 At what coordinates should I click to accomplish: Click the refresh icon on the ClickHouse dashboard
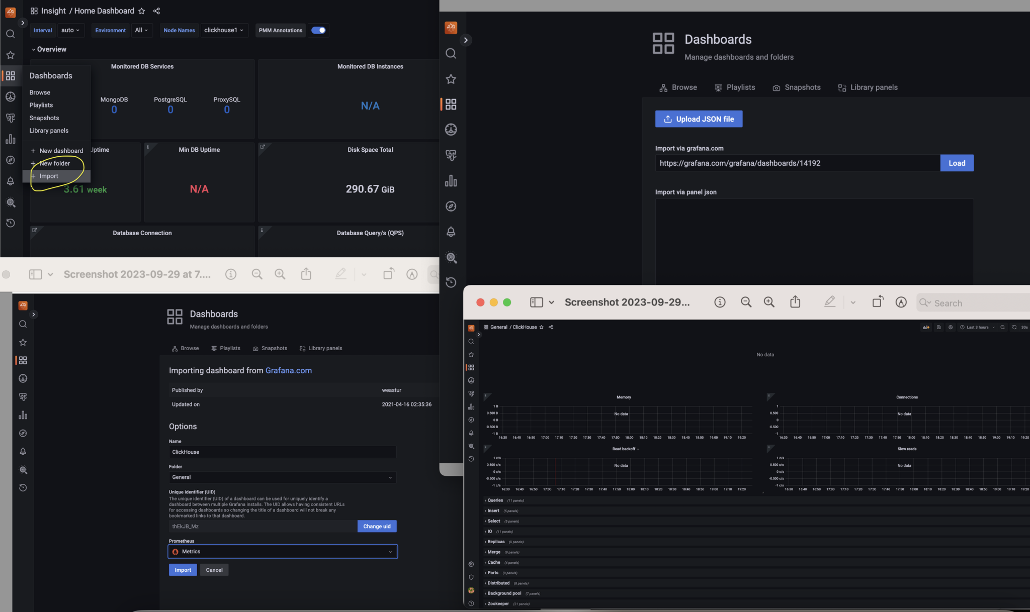click(1014, 327)
